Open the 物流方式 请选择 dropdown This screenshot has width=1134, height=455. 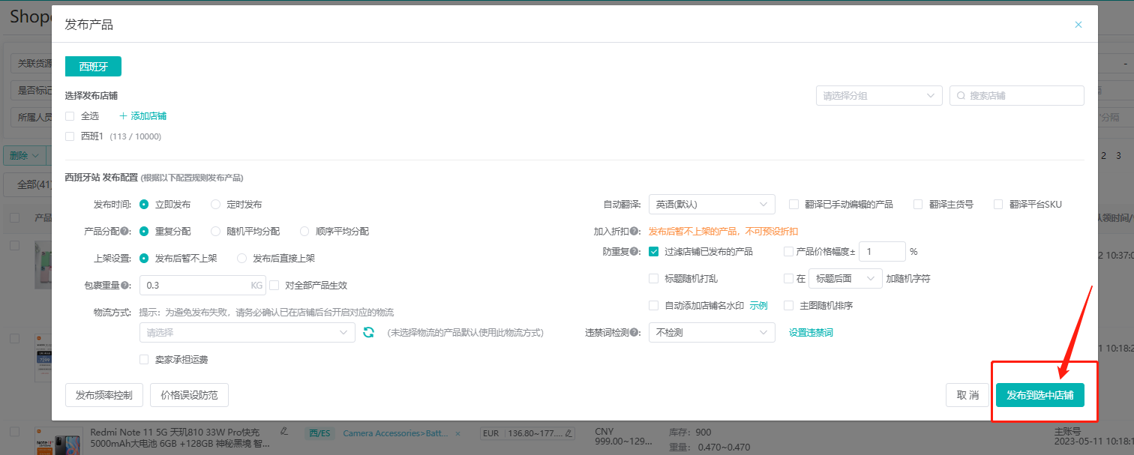point(247,332)
